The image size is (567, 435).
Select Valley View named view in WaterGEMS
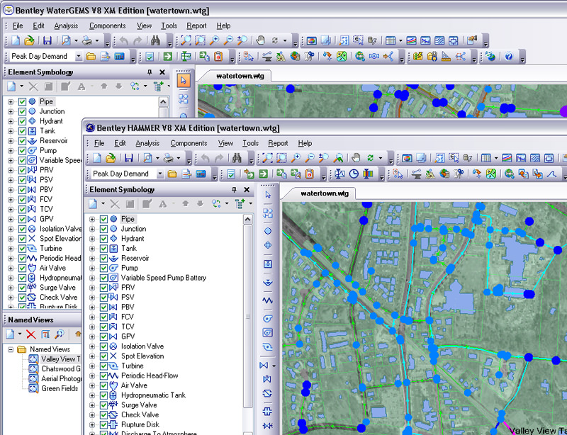pos(60,359)
